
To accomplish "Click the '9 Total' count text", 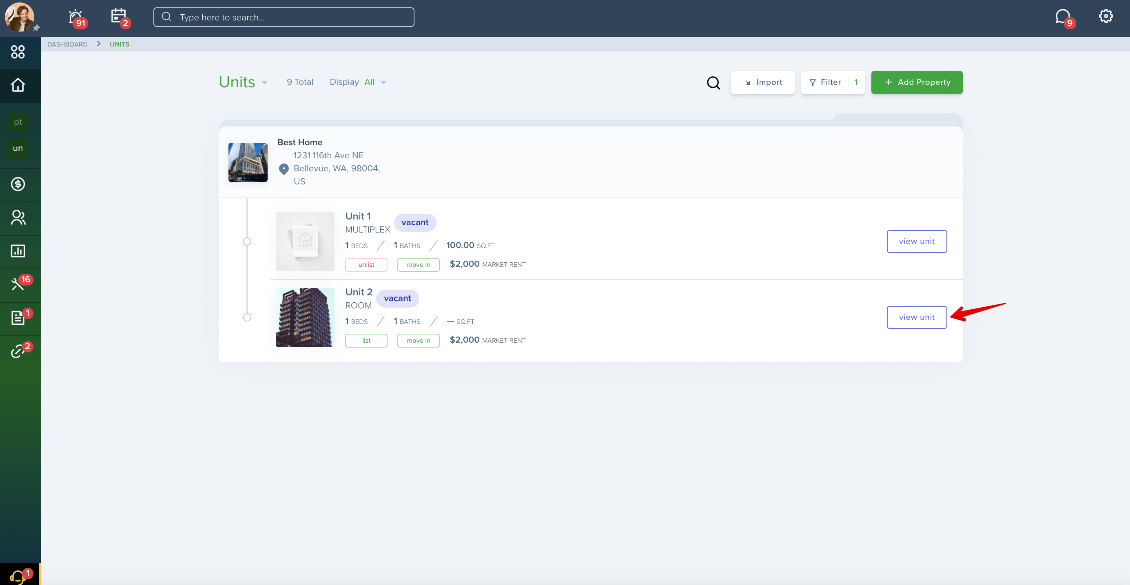I will (300, 82).
